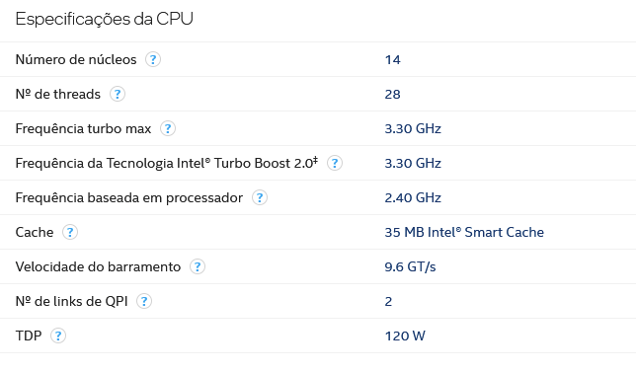Open help icon beside Número de núcleos
636x373 pixels.
[x=153, y=59]
